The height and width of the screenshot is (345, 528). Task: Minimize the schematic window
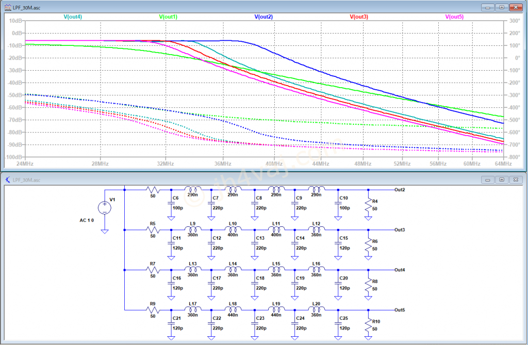coord(487,179)
